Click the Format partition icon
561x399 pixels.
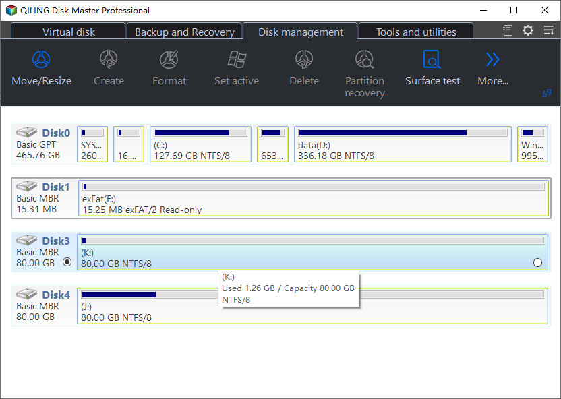pyautogui.click(x=169, y=59)
